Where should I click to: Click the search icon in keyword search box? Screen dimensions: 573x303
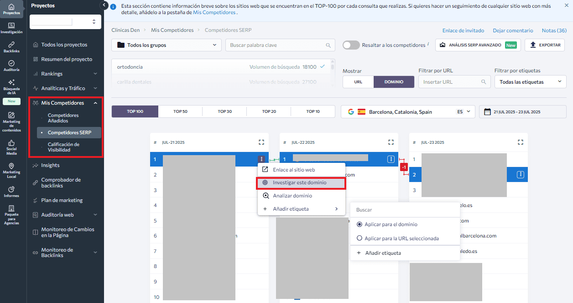point(328,45)
